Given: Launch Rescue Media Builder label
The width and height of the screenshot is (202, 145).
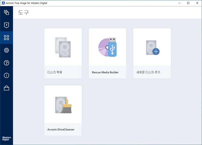Looking at the screenshot, I should (x=105, y=72).
